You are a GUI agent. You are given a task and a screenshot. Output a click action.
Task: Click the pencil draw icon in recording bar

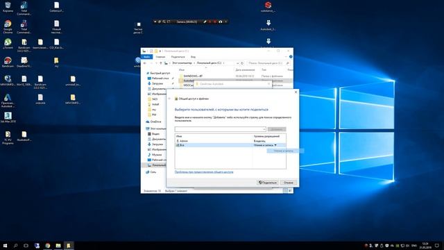point(205,22)
